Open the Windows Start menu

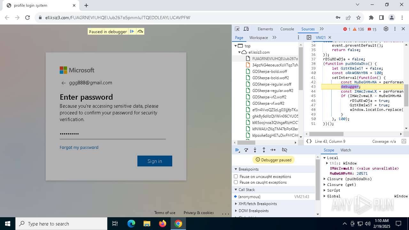pos(8,224)
